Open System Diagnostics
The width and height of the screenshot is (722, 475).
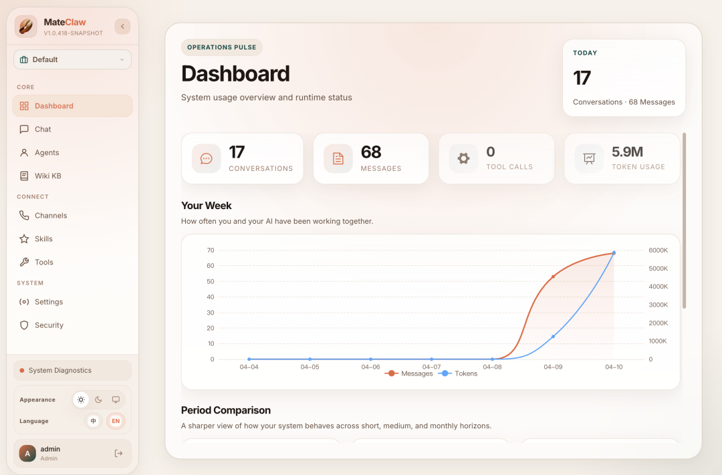(x=72, y=371)
